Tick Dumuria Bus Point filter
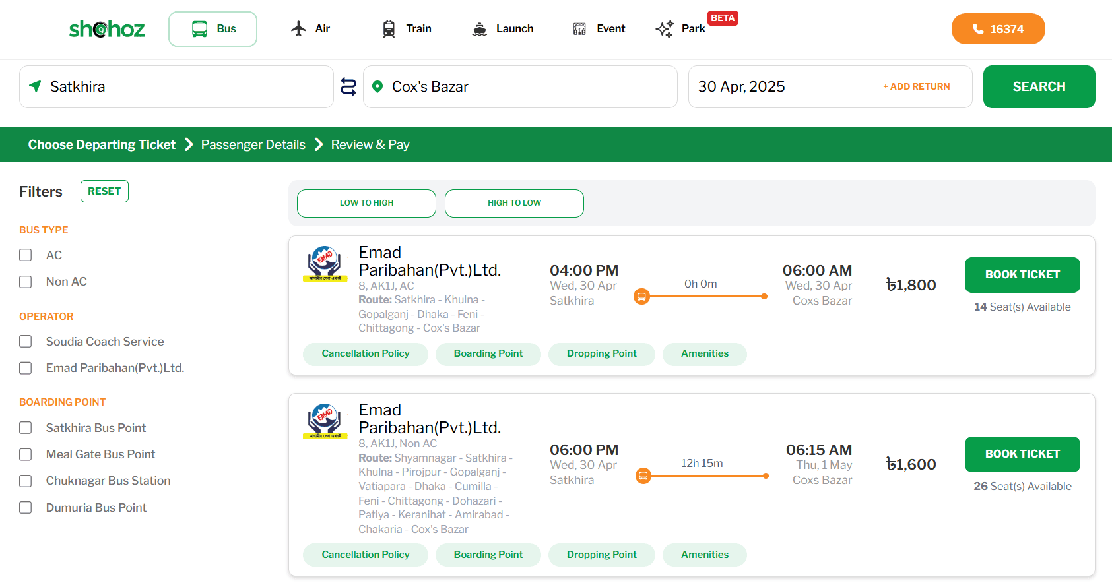 click(x=26, y=508)
